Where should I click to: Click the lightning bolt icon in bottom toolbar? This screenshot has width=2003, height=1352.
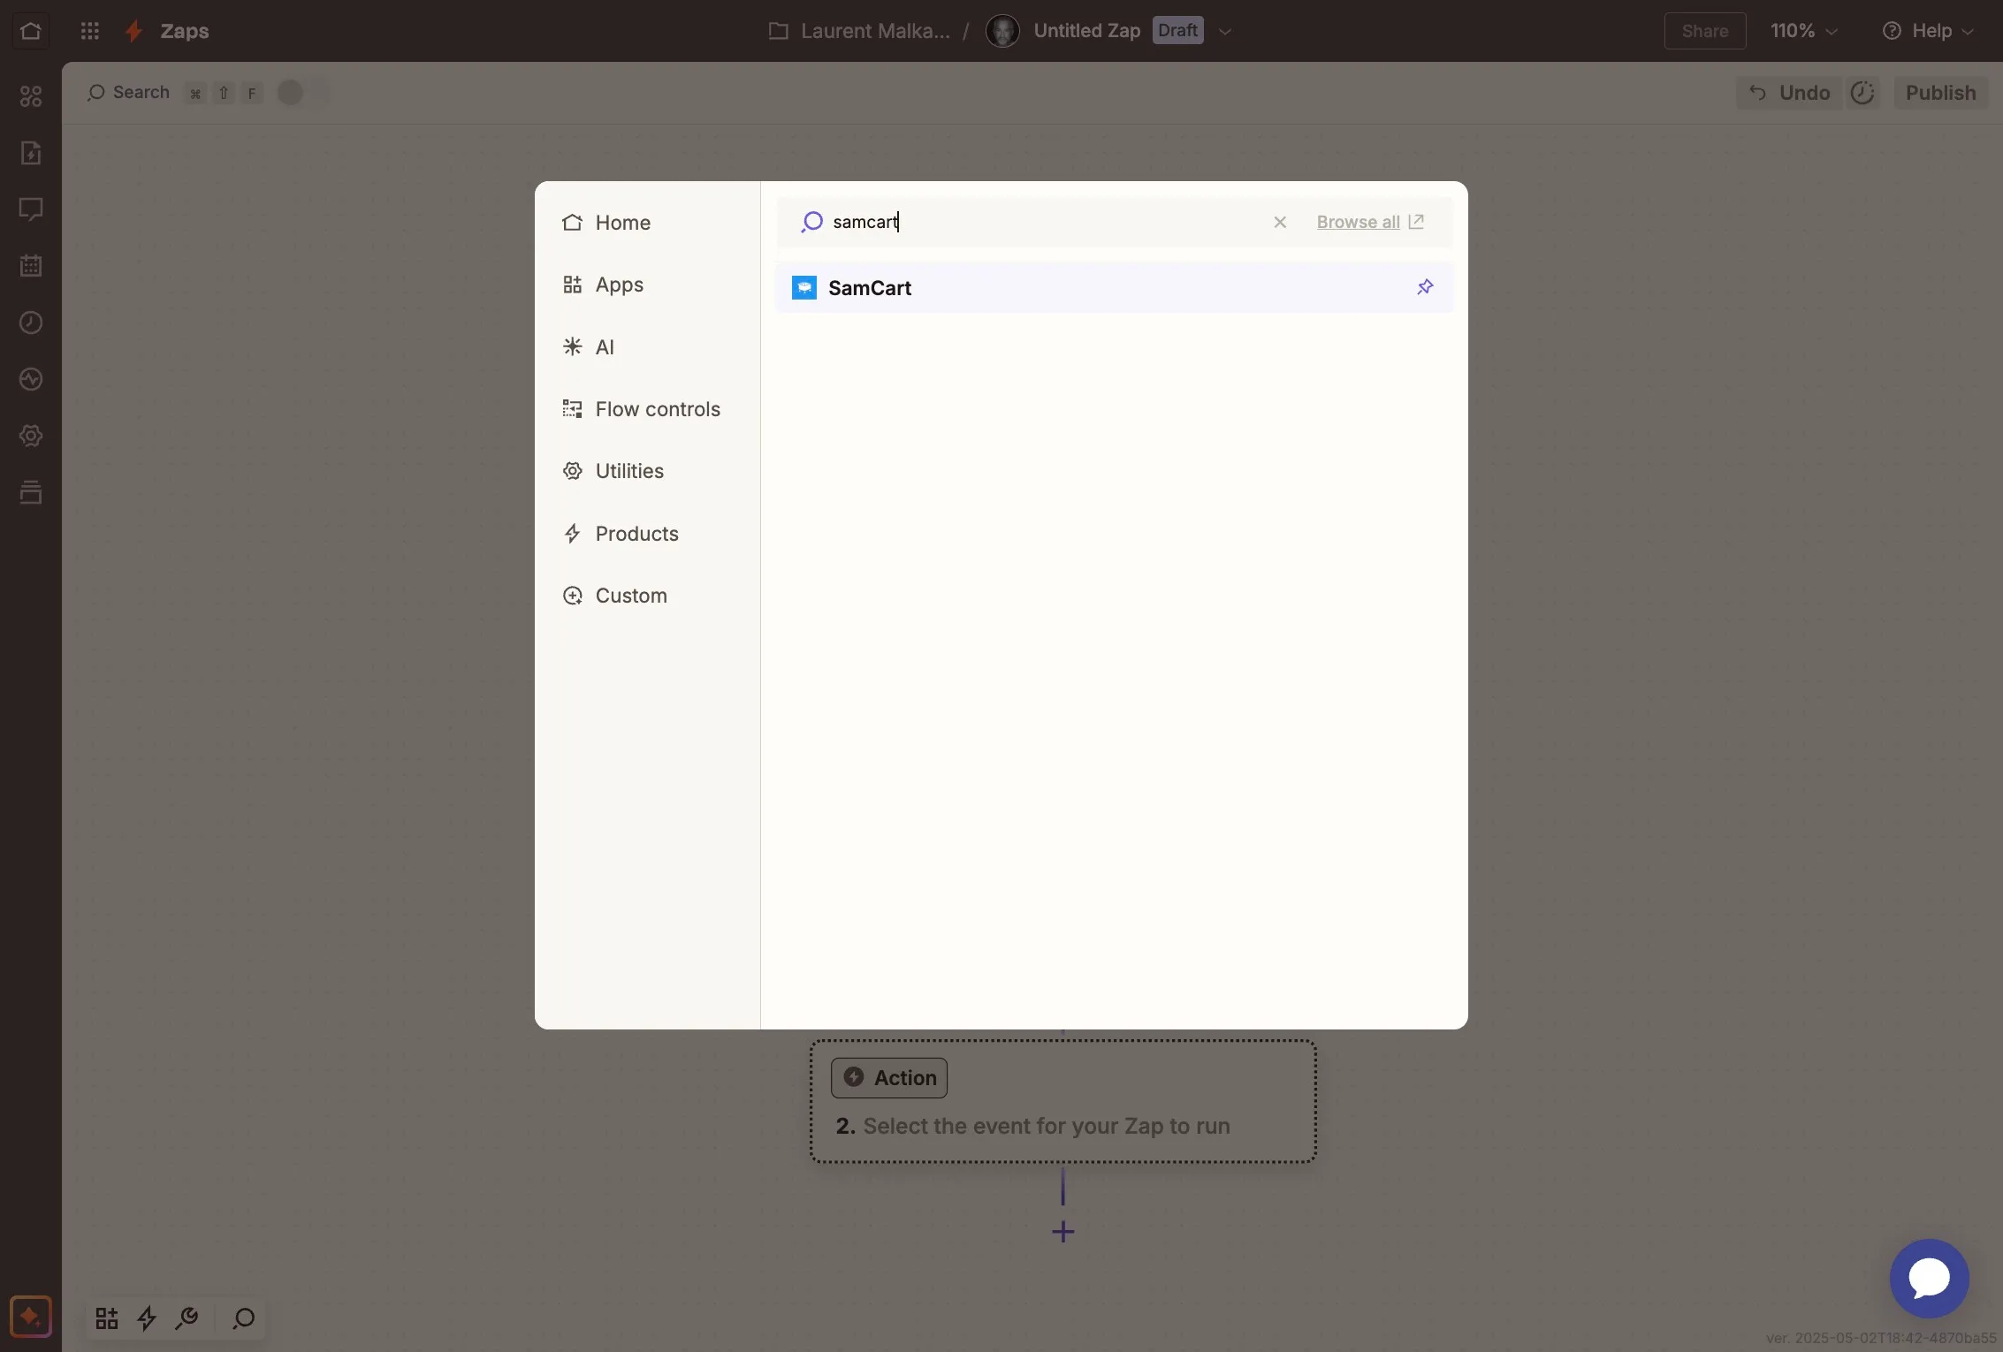pos(147,1318)
